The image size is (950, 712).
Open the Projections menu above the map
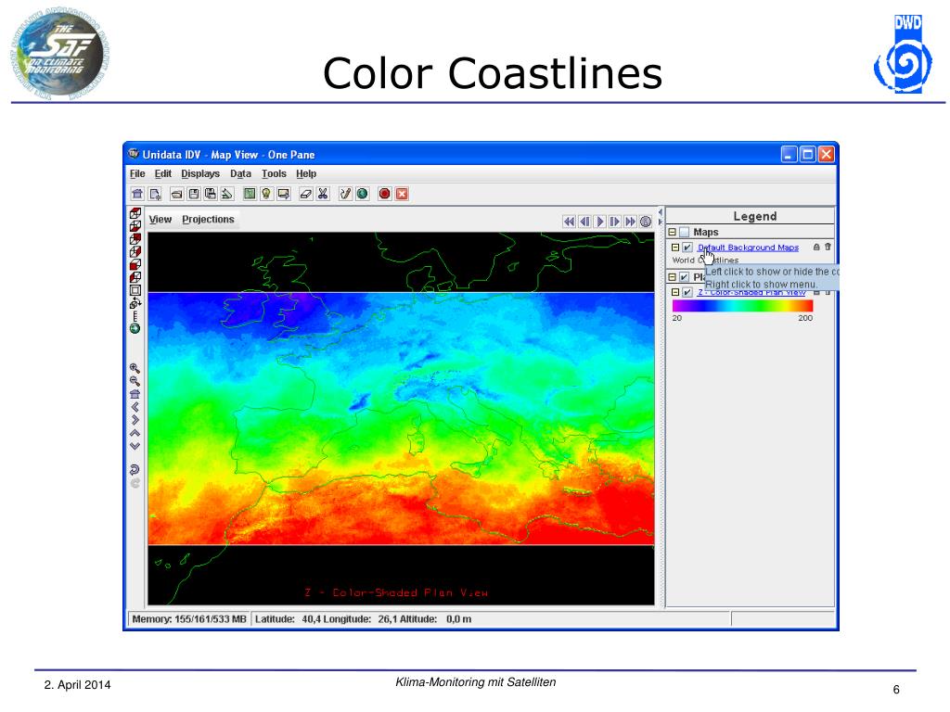coord(208,219)
